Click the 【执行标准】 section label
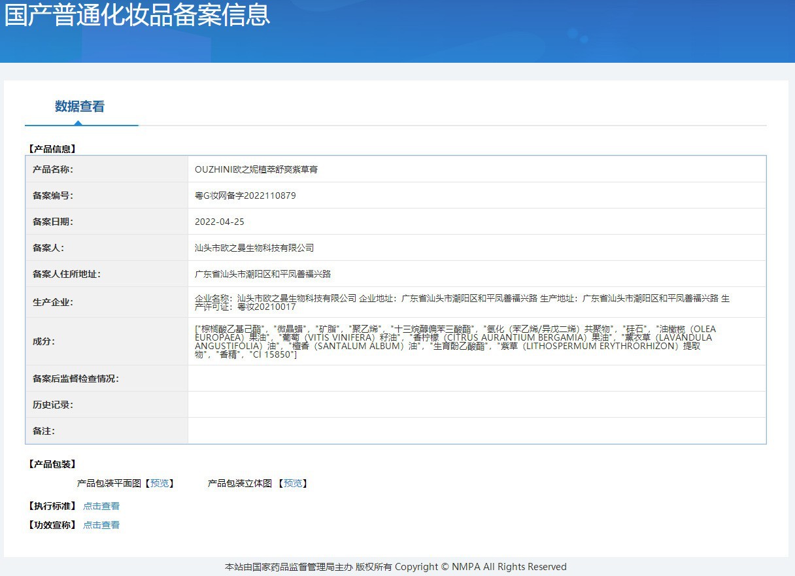Viewport: 795px width, 576px height. pyautogui.click(x=52, y=505)
